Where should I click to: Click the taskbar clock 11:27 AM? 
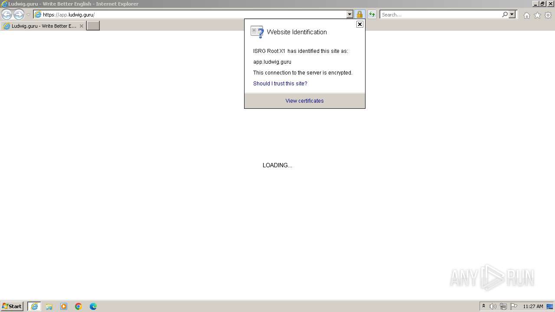tap(533, 306)
